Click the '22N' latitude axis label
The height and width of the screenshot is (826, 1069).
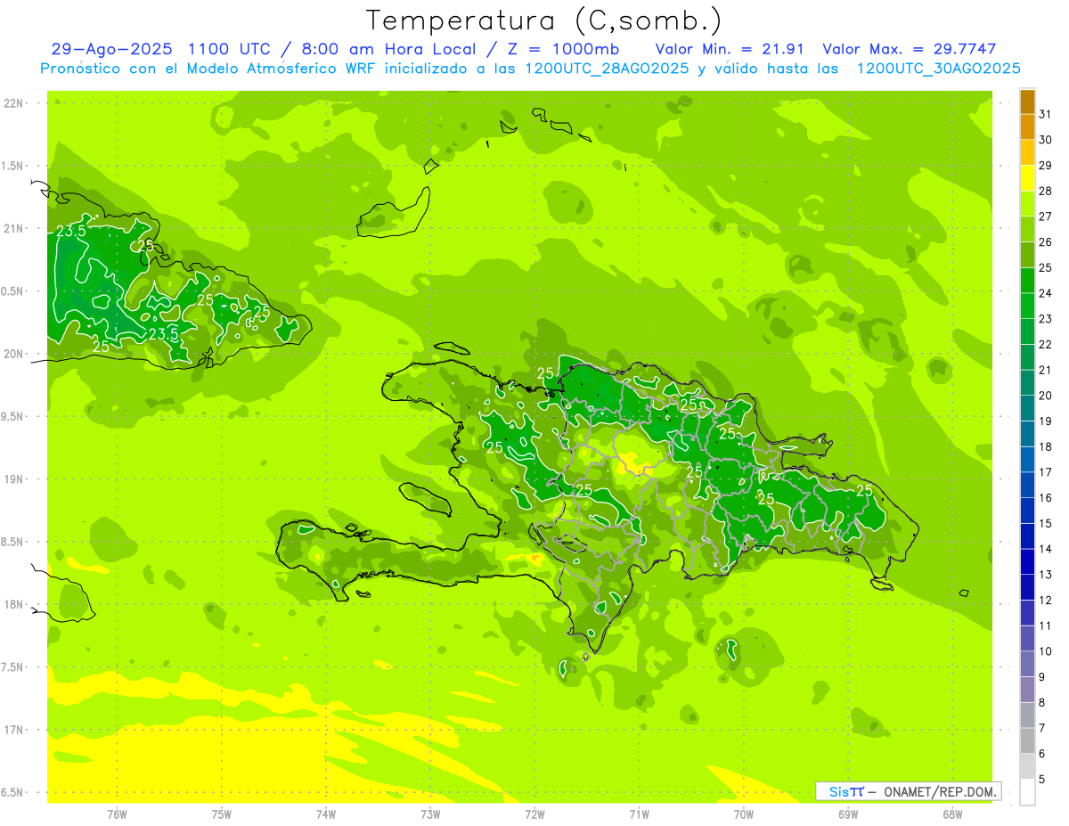point(15,103)
